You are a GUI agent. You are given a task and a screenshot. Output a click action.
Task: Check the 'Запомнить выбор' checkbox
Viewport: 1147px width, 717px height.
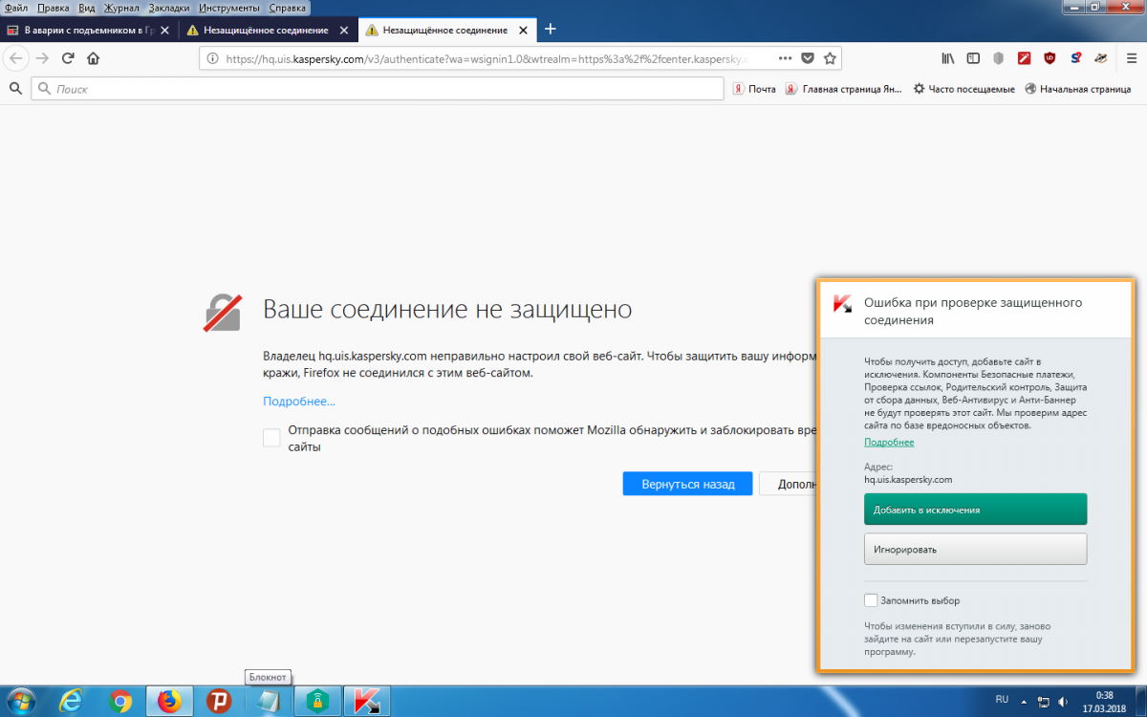coord(871,600)
